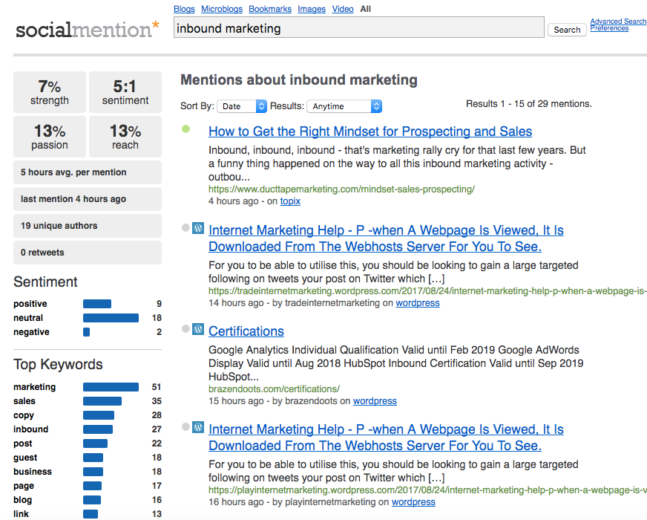The image size is (647, 520).
Task: Open the Advanced Search link
Action: 617,21
